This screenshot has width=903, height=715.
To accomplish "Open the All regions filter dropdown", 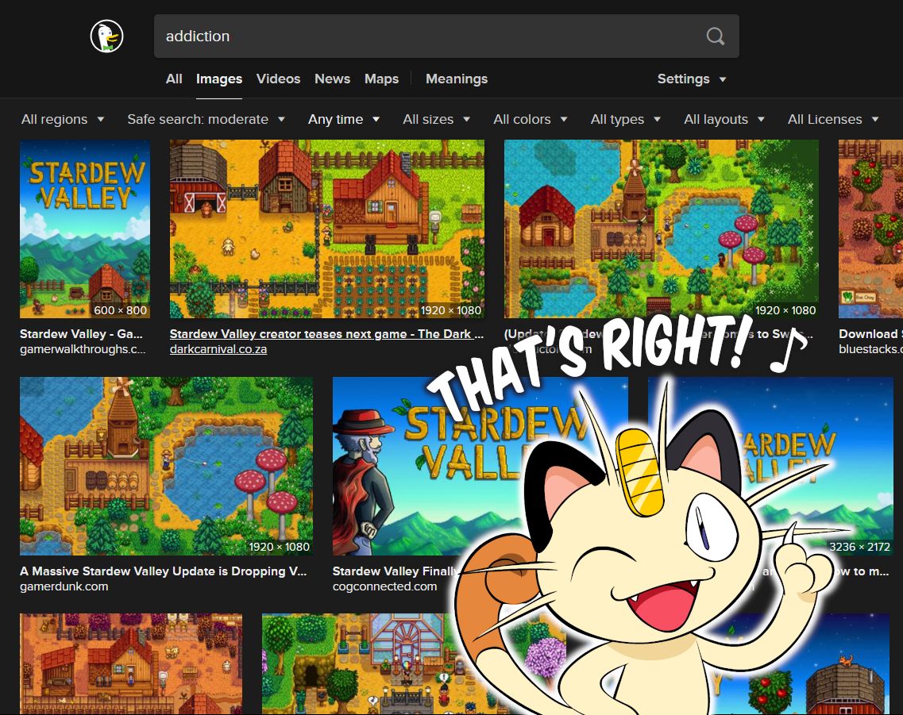I will point(63,119).
